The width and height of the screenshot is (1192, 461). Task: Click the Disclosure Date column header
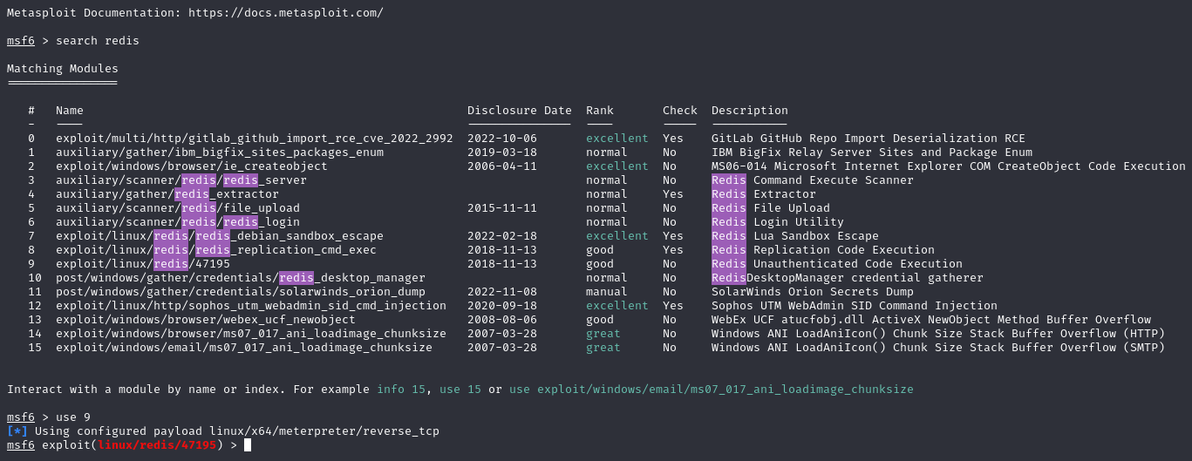point(519,111)
